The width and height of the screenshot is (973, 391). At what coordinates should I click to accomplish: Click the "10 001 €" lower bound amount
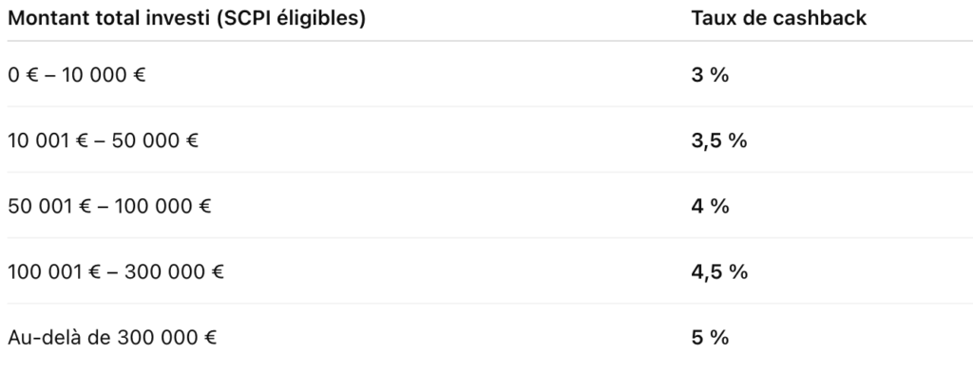[46, 140]
